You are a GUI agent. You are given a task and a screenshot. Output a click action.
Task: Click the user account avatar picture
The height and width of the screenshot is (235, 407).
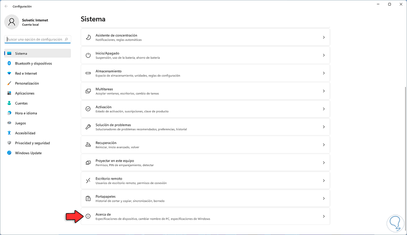click(12, 22)
